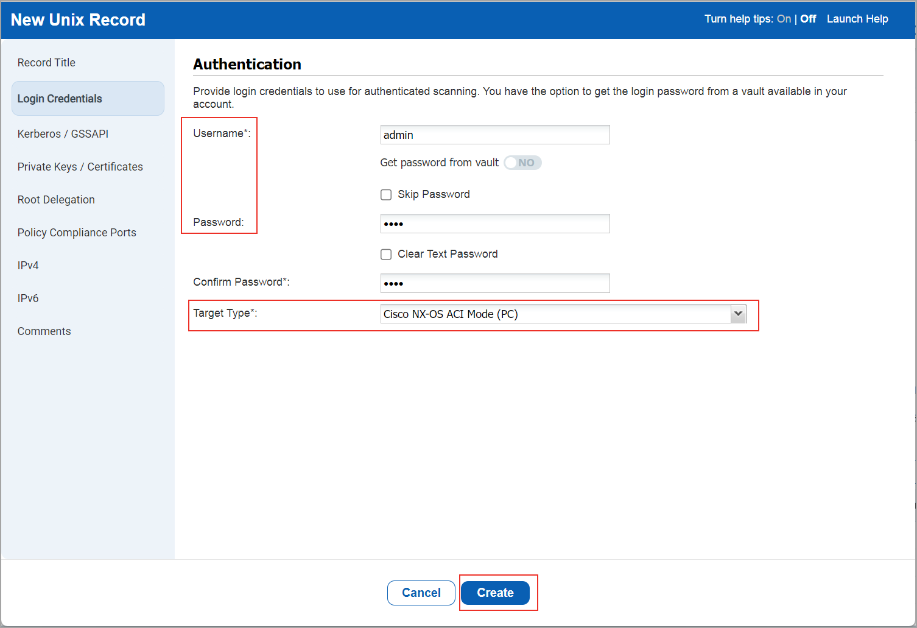Screen dimensions: 917x628
Task: Enable the Skip Password option
Action: coord(386,194)
